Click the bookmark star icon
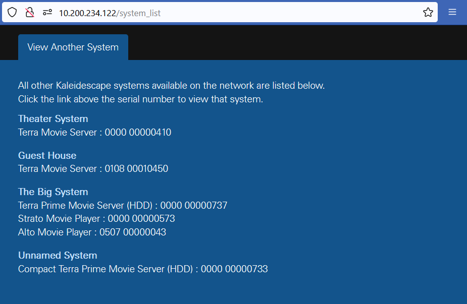The image size is (467, 304). tap(428, 12)
